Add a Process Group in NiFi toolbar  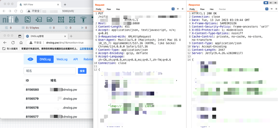pyautogui.click(x=61, y=19)
